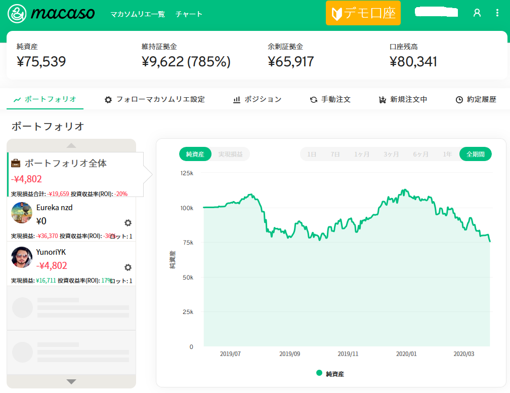Click the デモ口座 button
The height and width of the screenshot is (393, 510).
click(363, 13)
